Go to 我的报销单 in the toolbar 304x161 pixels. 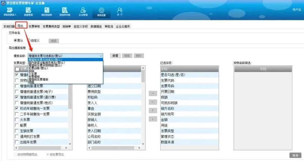pyautogui.click(x=46, y=11)
